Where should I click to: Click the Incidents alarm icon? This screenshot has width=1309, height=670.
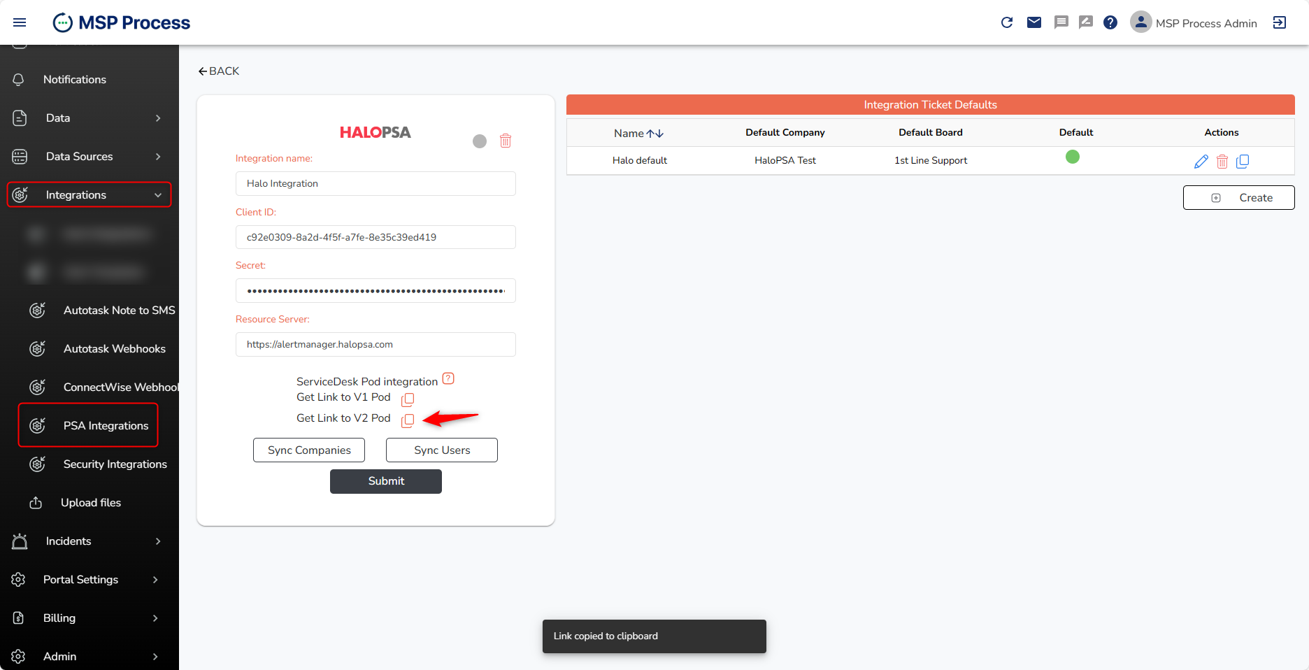[20, 541]
